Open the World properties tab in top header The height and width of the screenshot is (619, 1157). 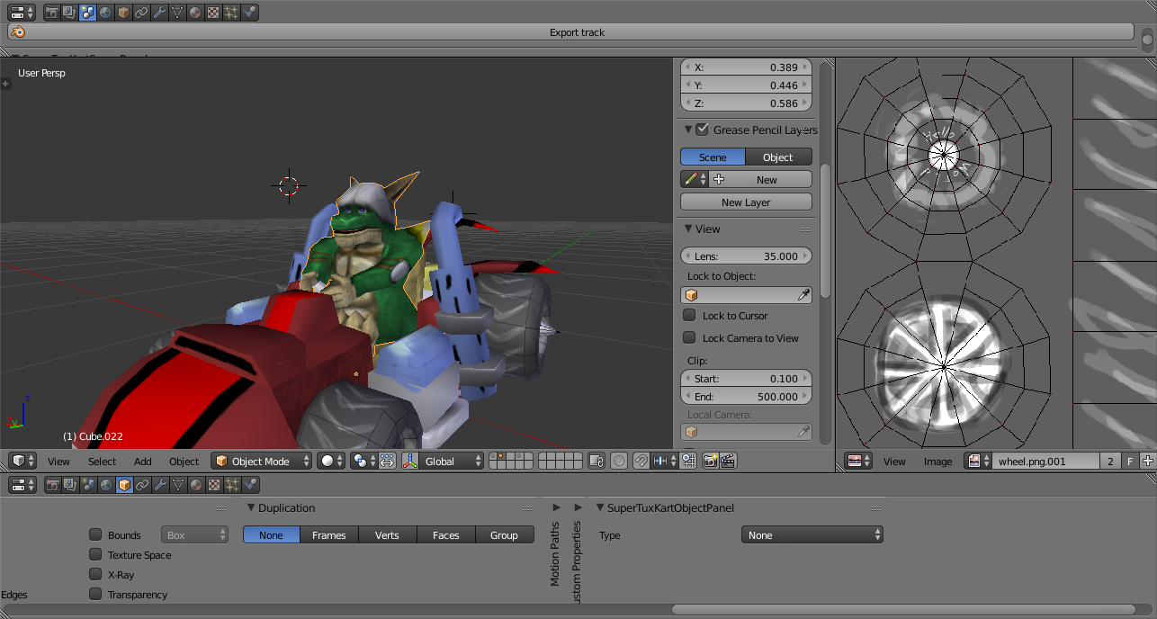[x=105, y=13]
